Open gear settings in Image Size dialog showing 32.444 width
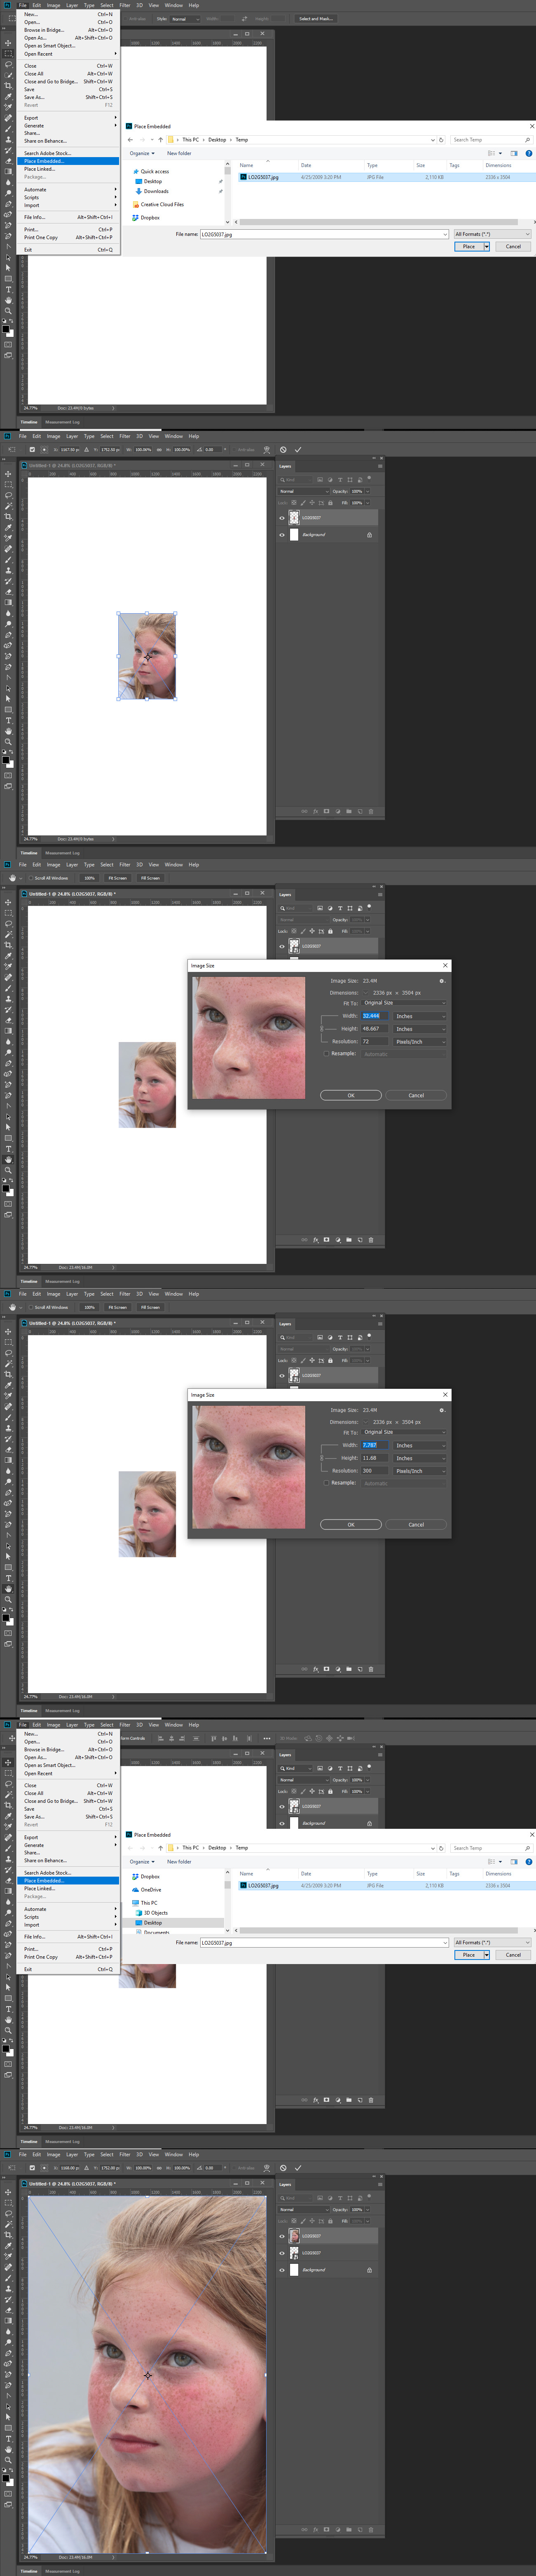The width and height of the screenshot is (536, 2576). 442,981
